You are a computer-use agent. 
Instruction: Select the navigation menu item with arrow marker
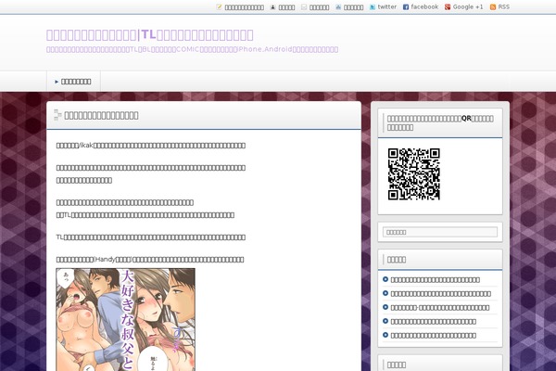click(x=73, y=82)
